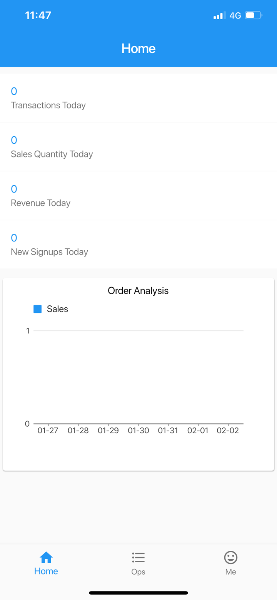
Task: Switch to the Ops tab label
Action: point(138,572)
